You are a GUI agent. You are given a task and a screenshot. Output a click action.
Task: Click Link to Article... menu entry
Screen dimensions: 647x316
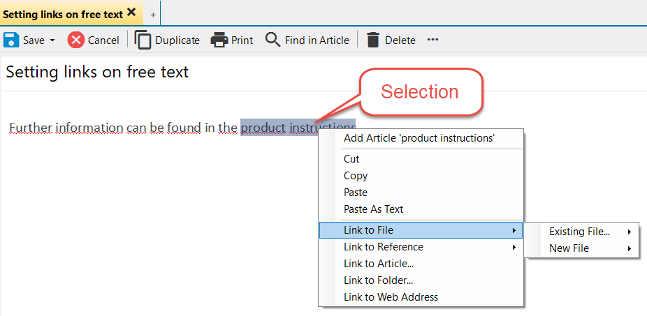(x=378, y=264)
